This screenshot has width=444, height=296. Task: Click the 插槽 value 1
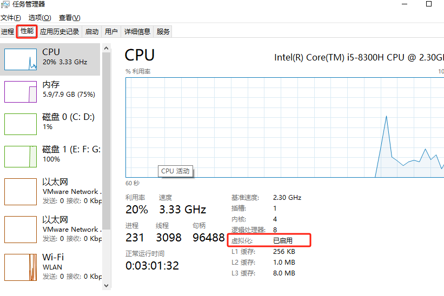click(275, 208)
